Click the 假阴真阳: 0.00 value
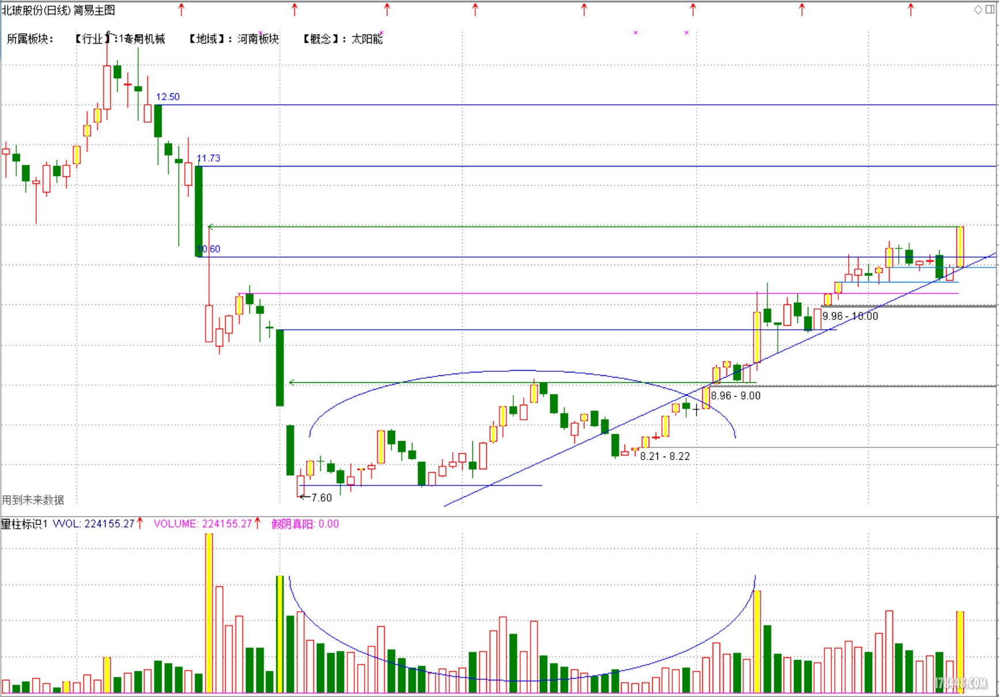The height and width of the screenshot is (697, 999). click(305, 523)
